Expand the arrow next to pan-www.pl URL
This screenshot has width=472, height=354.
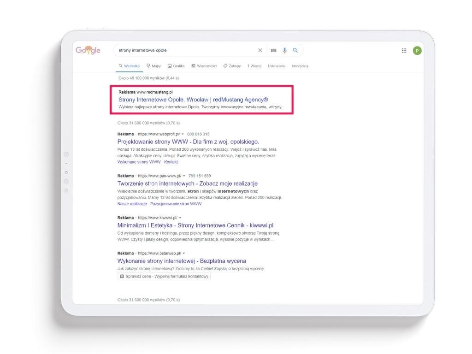click(x=184, y=176)
